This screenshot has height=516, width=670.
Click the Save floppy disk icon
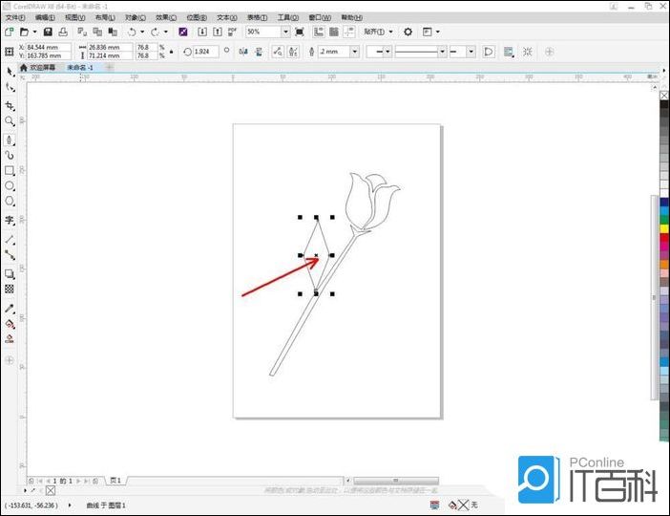(48, 32)
